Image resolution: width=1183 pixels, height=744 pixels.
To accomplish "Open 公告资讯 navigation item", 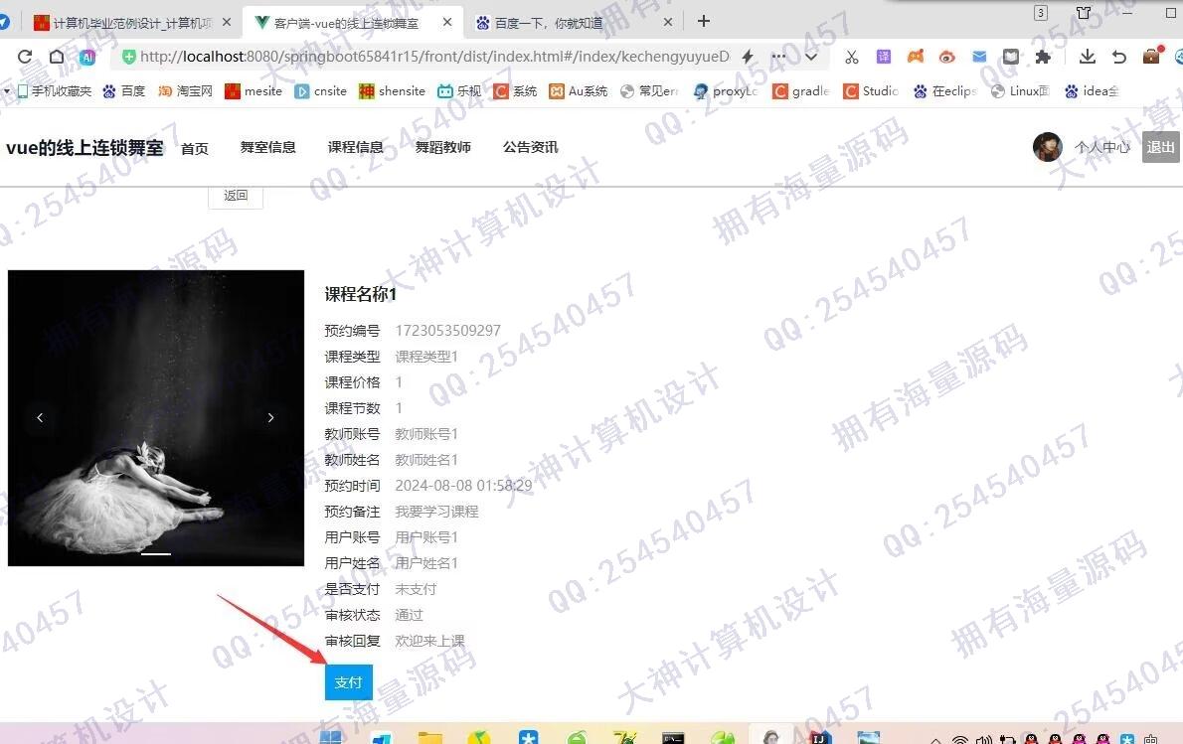I will pos(531,148).
